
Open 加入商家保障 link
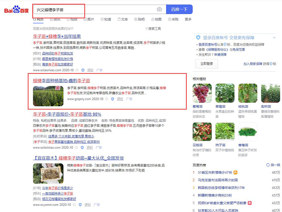253,64
